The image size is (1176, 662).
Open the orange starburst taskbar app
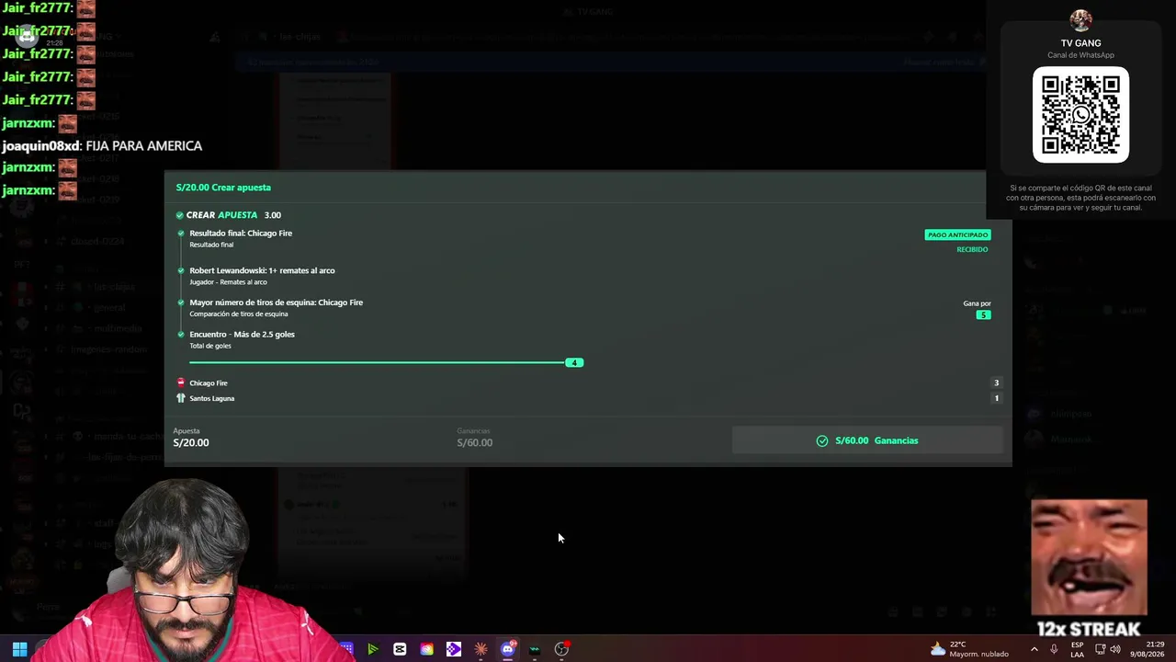click(481, 649)
